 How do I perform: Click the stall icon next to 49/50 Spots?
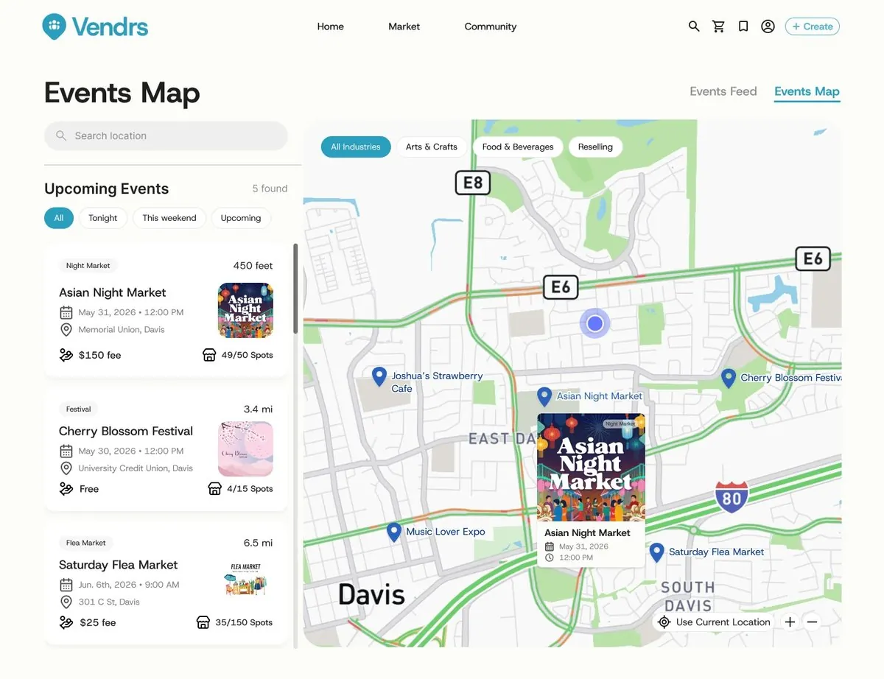[x=209, y=355]
